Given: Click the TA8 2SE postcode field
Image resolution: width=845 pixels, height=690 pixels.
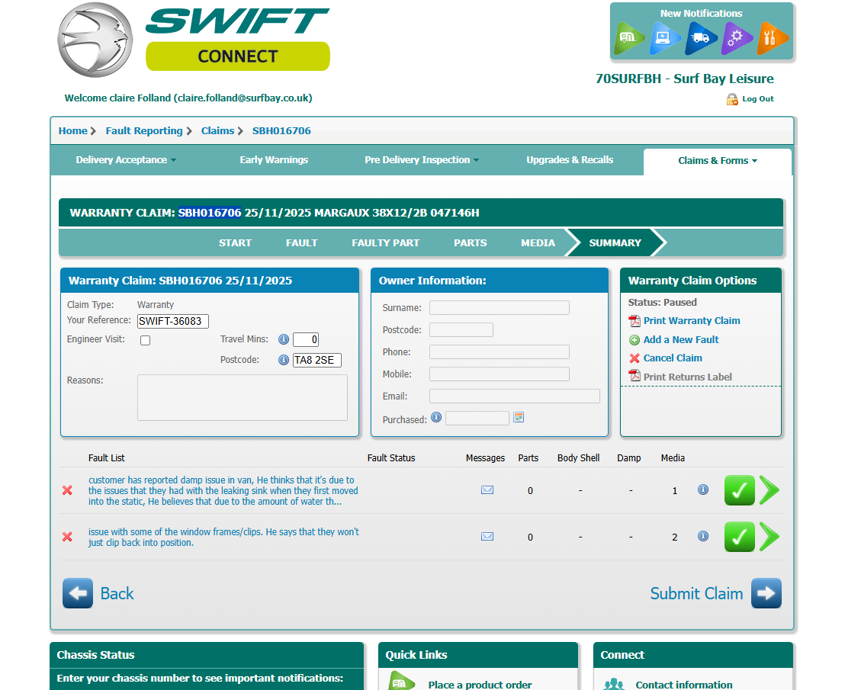Looking at the screenshot, I should pyautogui.click(x=317, y=361).
